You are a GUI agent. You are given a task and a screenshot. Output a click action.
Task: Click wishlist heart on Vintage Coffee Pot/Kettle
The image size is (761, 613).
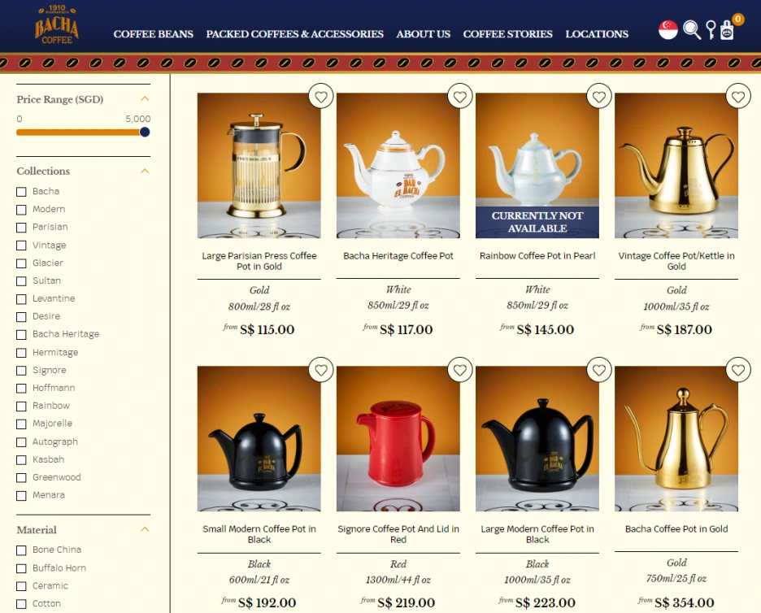coord(738,97)
